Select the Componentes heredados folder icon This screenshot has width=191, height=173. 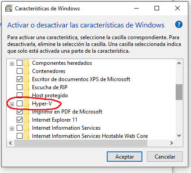pos(26,63)
